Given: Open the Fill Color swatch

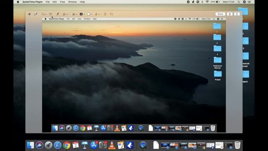Looking at the screenshot, I should 89,14.
